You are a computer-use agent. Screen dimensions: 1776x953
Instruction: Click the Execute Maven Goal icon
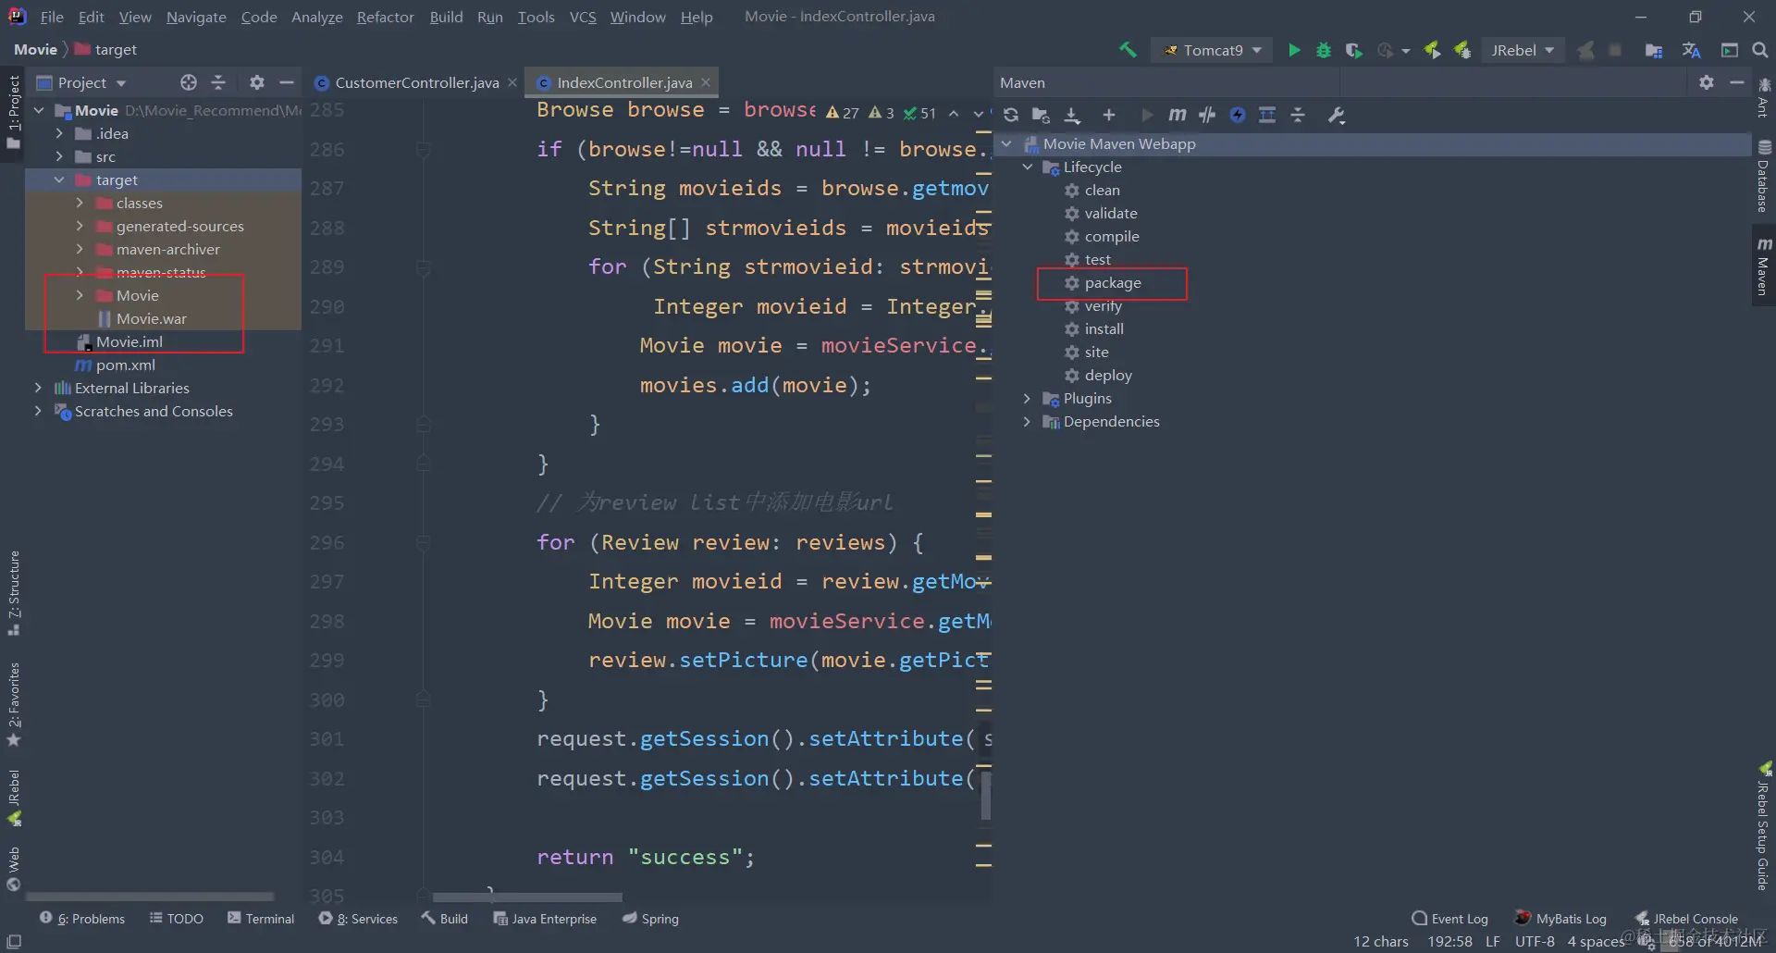click(1177, 115)
